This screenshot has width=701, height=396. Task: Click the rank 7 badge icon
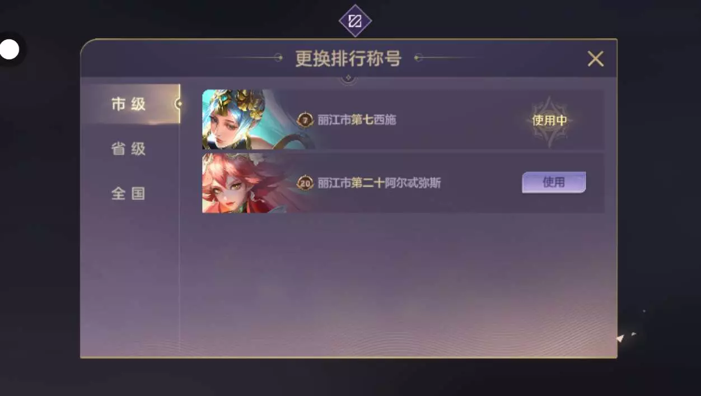pos(305,120)
